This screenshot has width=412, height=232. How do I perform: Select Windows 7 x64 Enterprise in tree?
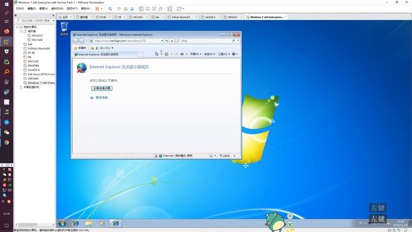(41, 82)
